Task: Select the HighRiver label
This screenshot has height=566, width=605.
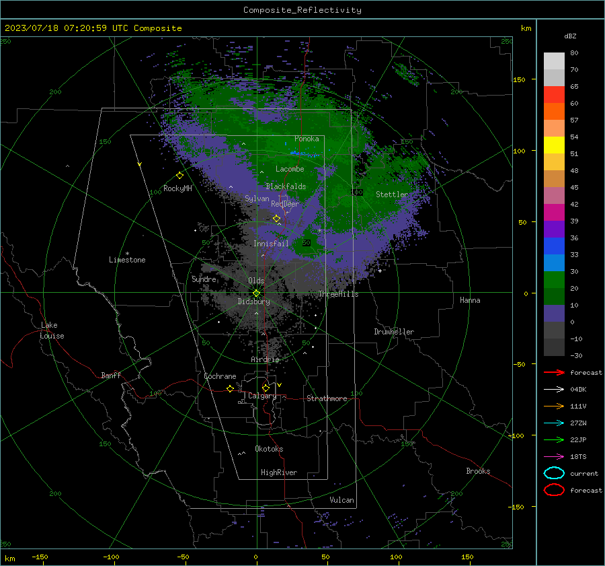Action: tap(279, 472)
